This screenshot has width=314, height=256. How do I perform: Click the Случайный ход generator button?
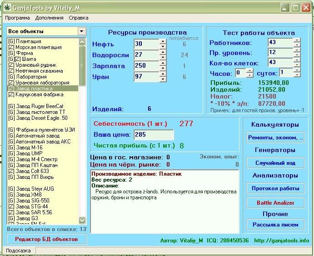pyautogui.click(x=275, y=163)
